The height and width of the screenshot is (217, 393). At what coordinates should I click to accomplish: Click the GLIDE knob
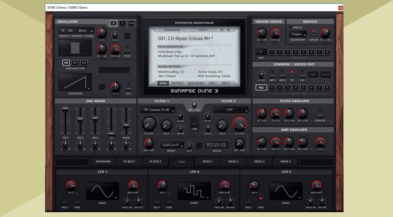pos(261,75)
